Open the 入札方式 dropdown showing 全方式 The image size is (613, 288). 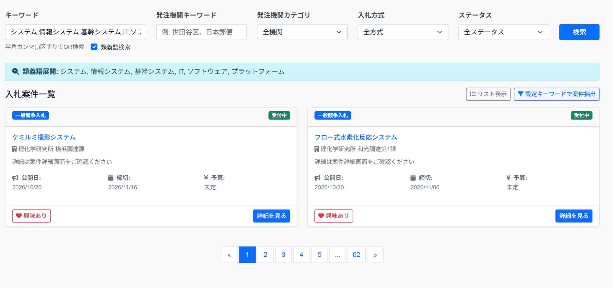click(x=403, y=32)
